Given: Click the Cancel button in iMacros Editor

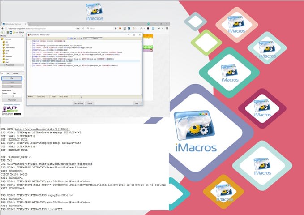Looking at the screenshot, I should coord(90,103).
